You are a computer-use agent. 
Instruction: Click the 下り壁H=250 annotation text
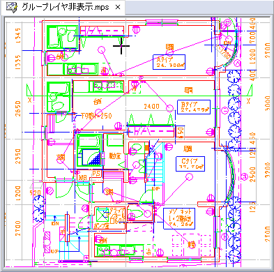point(96,116)
